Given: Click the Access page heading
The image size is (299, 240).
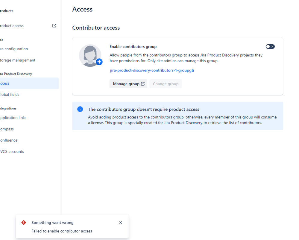Looking at the screenshot, I should click(x=82, y=9).
